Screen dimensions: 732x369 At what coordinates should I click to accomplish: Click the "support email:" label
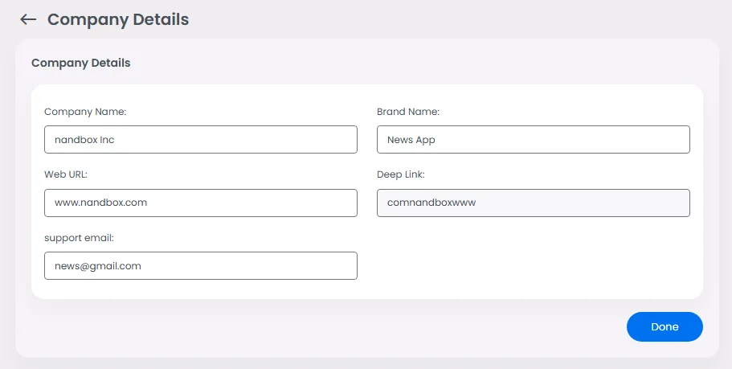80,238
